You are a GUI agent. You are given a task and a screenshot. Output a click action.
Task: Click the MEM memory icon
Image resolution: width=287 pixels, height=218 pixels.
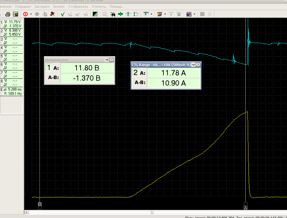146,14
